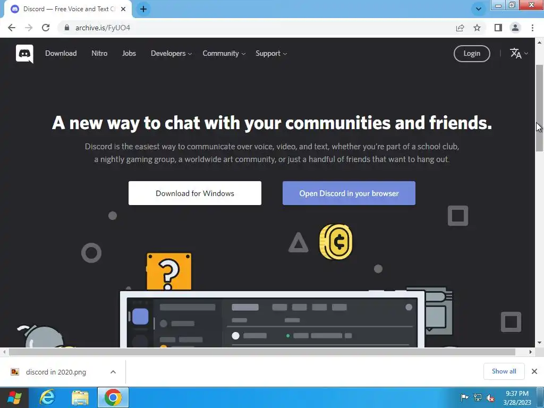Click the main headline about communities and friends
This screenshot has height=408, width=544.
click(x=272, y=123)
